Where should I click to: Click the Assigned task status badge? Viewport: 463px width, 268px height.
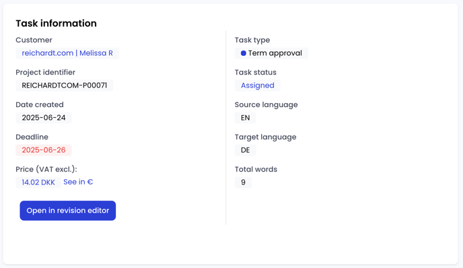pyautogui.click(x=258, y=86)
